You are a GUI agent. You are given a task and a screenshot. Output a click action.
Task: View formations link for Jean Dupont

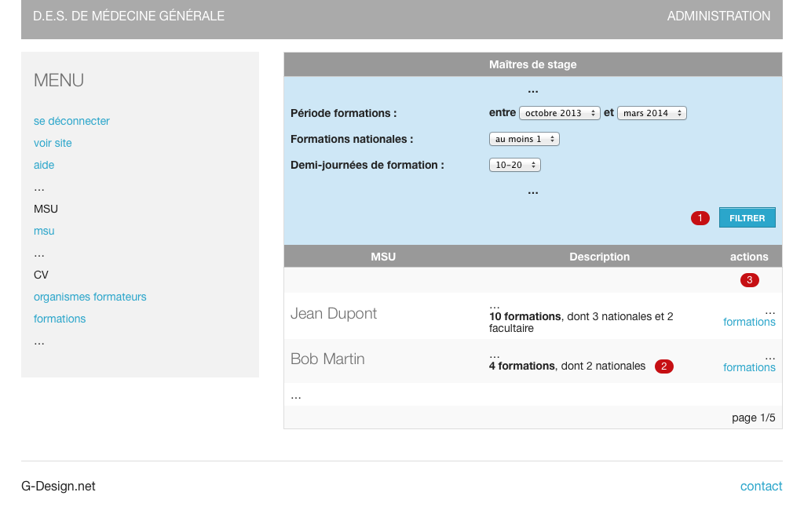[x=748, y=322]
